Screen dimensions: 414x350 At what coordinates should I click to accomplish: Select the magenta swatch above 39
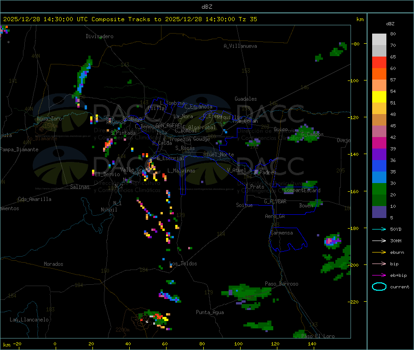coord(379,143)
